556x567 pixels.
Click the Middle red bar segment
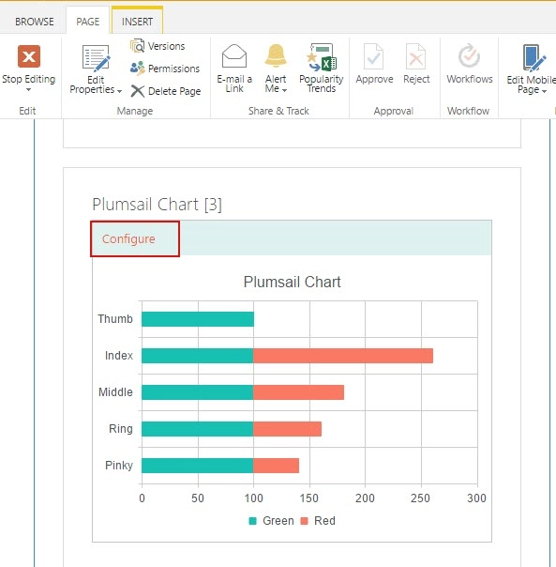tap(299, 392)
